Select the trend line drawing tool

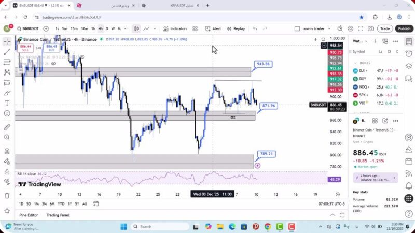(x=7, y=52)
